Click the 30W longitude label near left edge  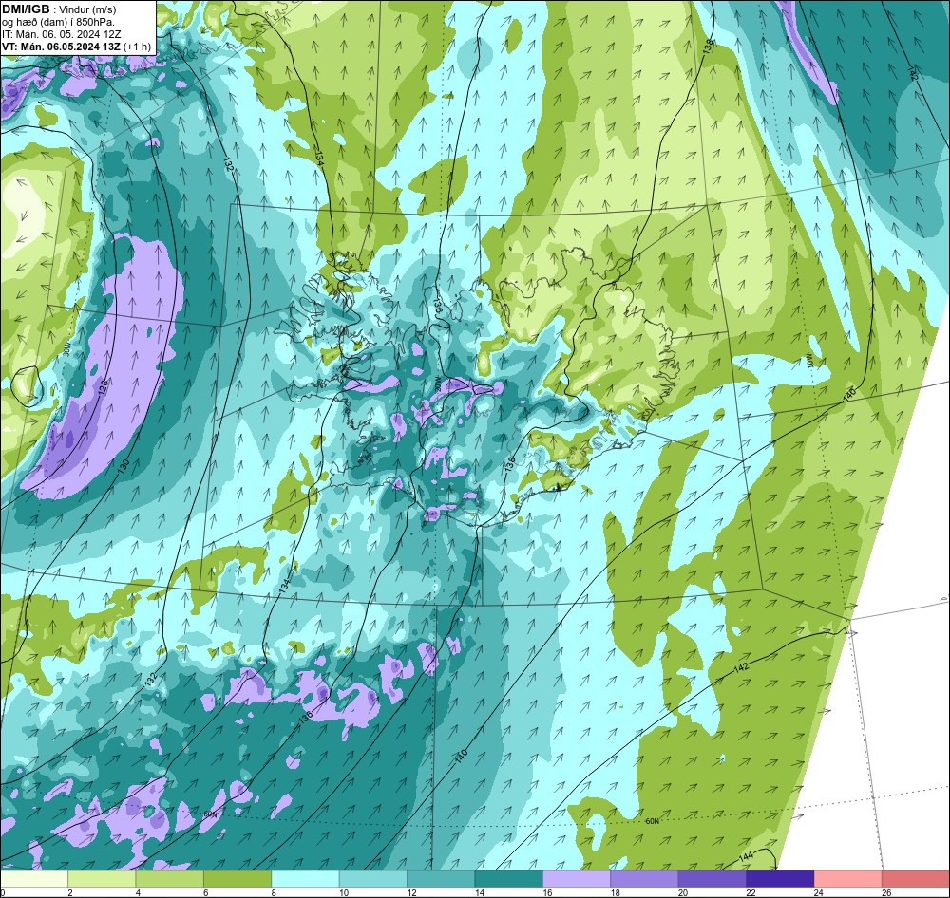pos(66,349)
